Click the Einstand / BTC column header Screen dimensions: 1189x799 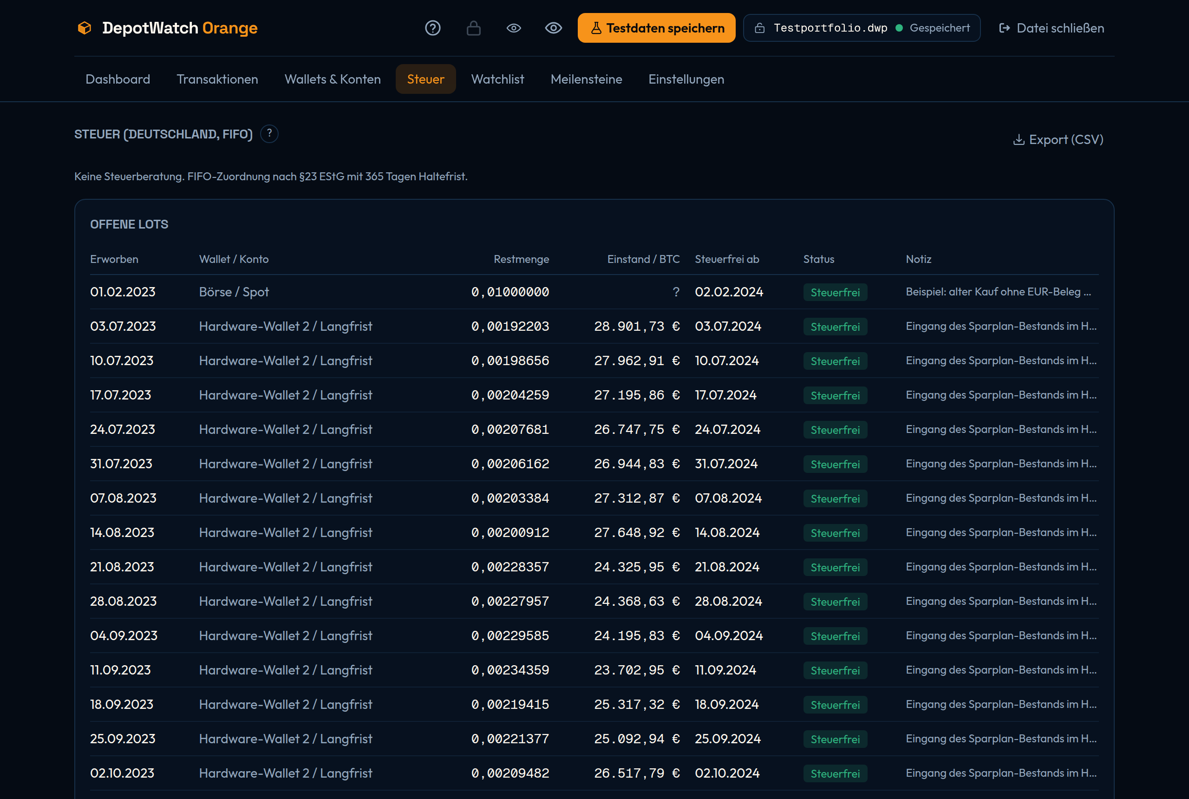tap(643, 259)
